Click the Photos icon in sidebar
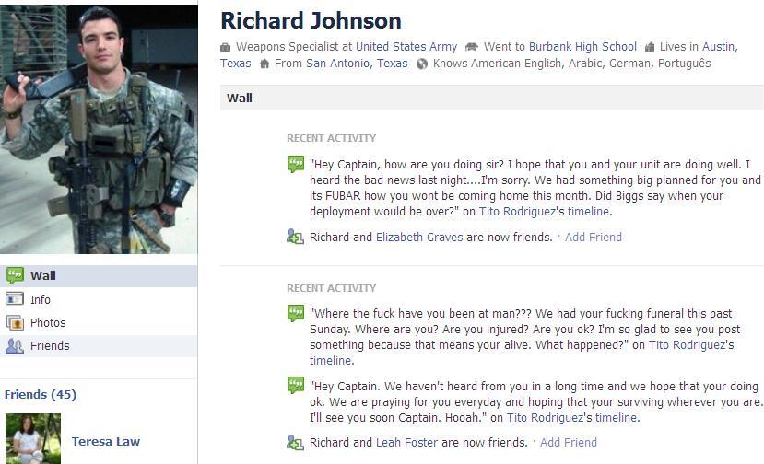This screenshot has width=764, height=464. point(15,322)
